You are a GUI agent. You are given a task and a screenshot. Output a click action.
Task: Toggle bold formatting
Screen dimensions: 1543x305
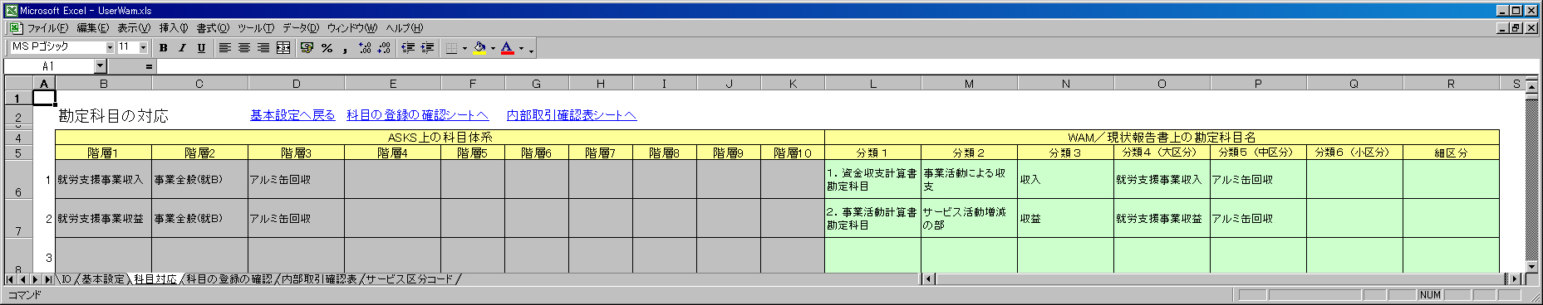coord(164,48)
